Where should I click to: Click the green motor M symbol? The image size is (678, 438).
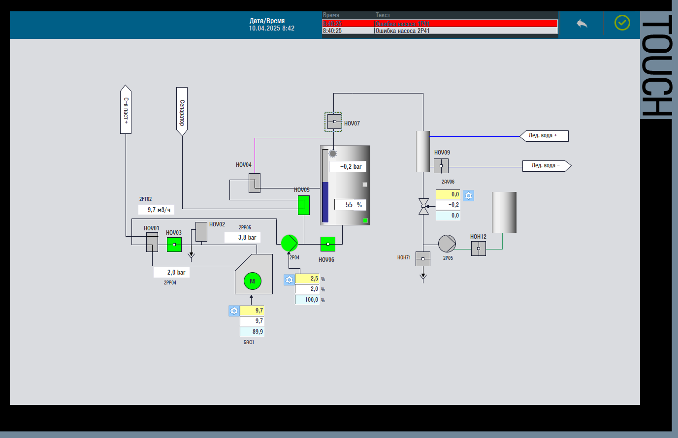tap(252, 281)
